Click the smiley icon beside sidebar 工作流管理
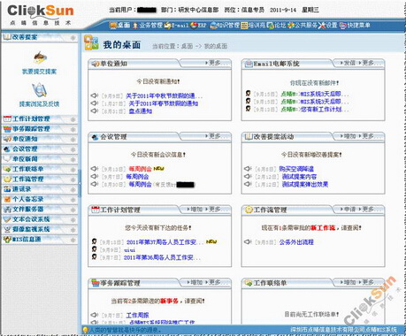The image size is (406, 336). (x=7, y=179)
